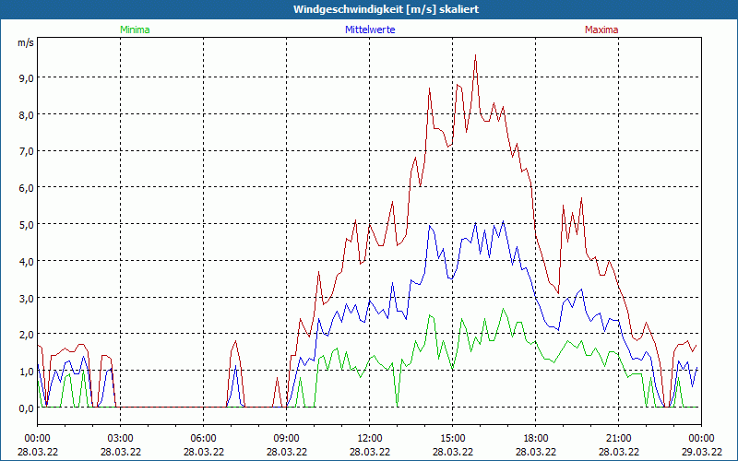The width and height of the screenshot is (738, 461).
Task: Click the 2,0 y-axis value
Action: tap(26, 335)
